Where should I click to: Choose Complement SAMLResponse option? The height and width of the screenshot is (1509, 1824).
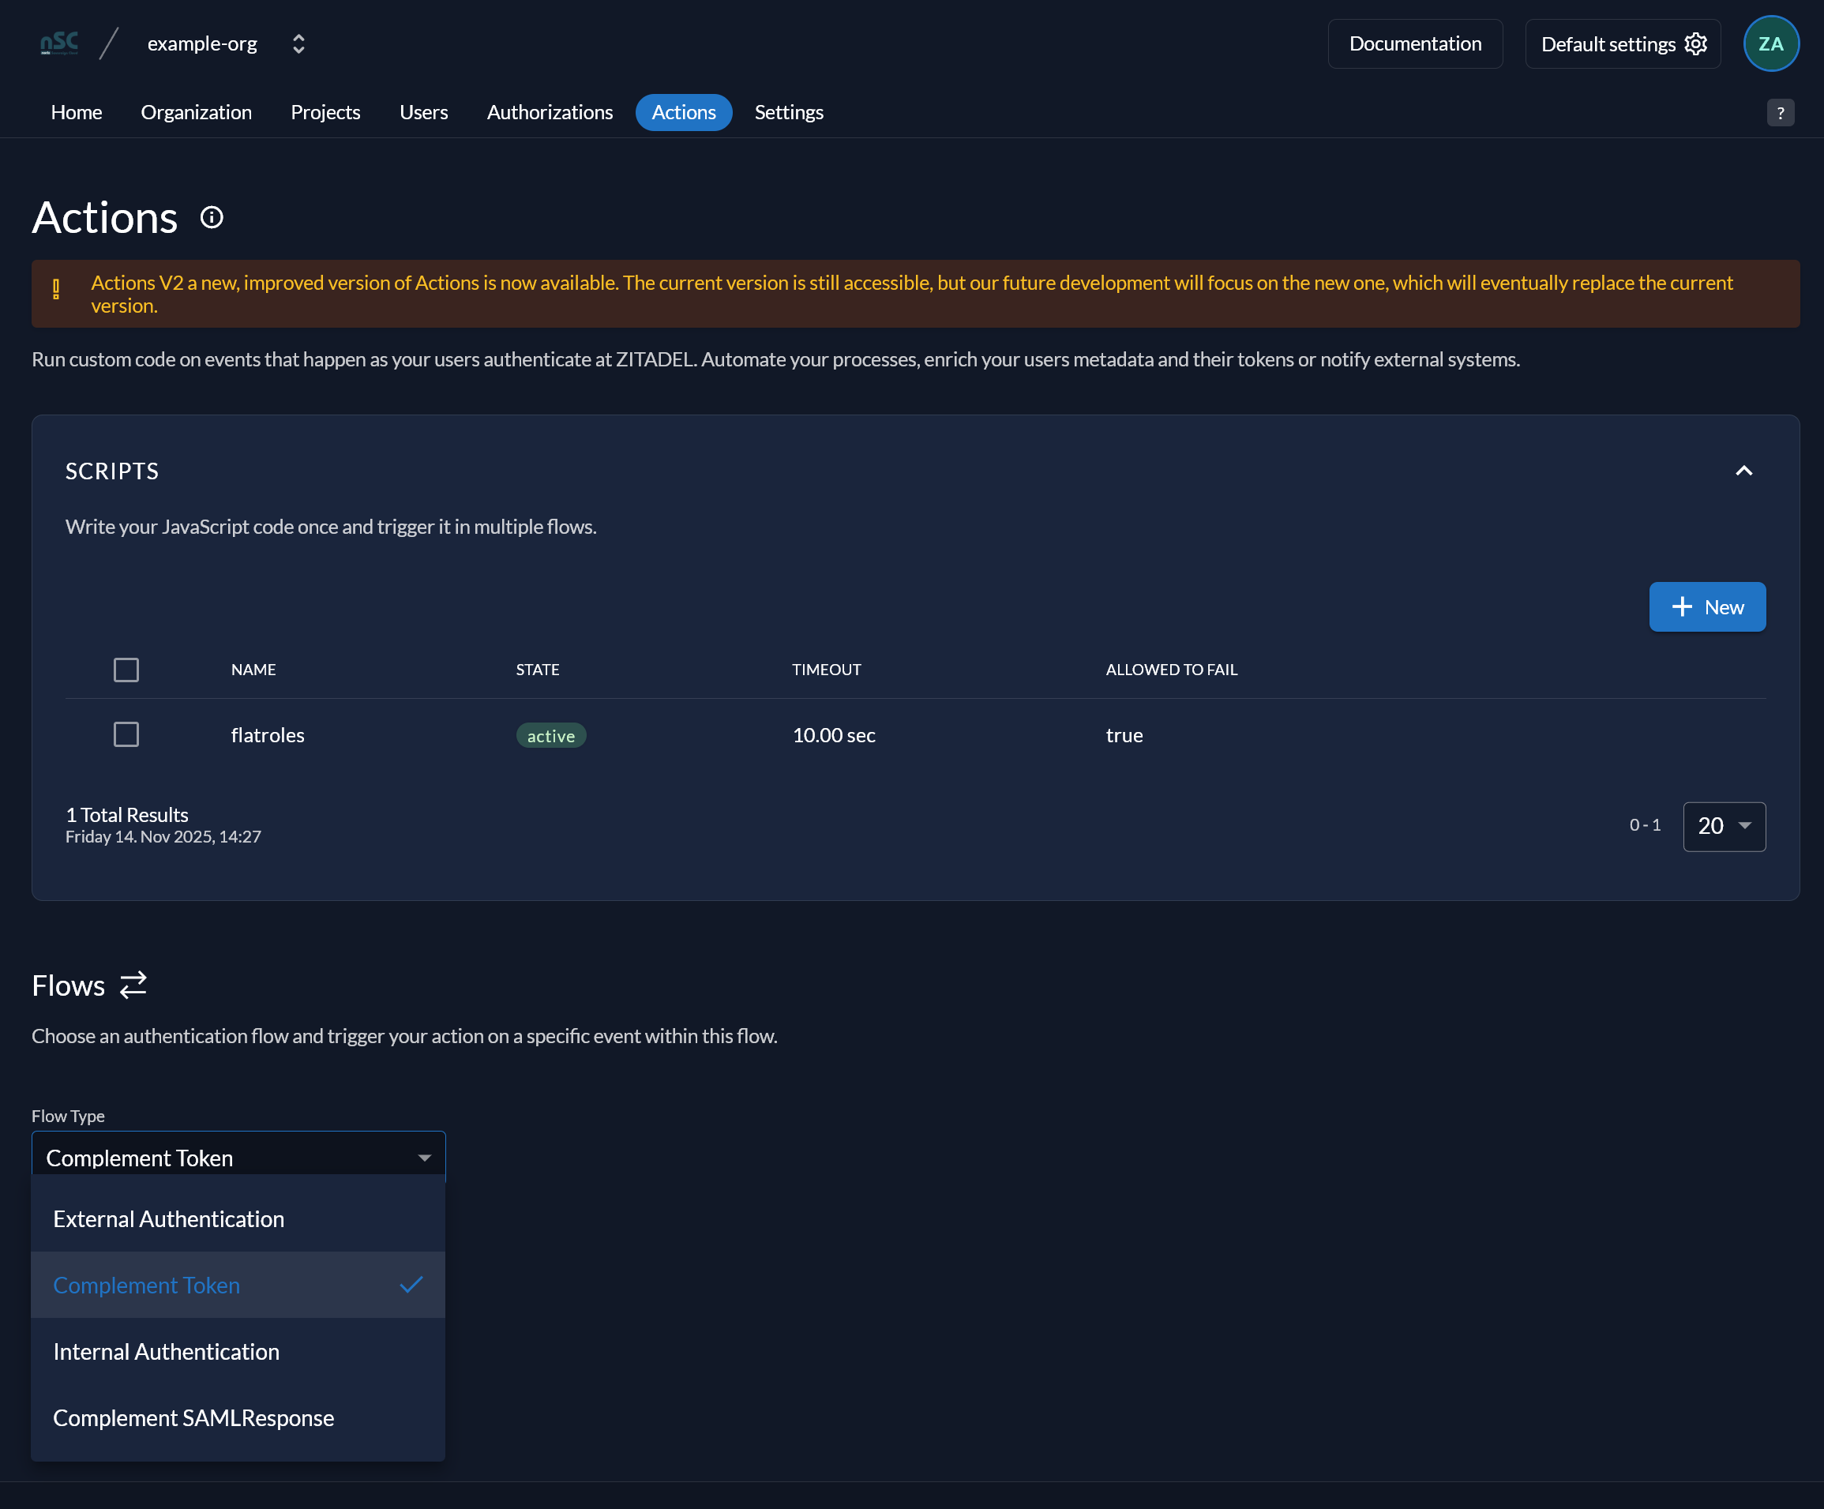(x=238, y=1417)
